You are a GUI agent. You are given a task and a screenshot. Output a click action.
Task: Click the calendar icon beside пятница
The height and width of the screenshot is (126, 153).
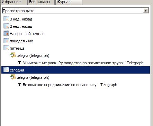pos(6,48)
